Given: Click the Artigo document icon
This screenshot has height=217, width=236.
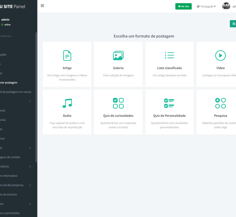Looking at the screenshot, I should 67,56.
